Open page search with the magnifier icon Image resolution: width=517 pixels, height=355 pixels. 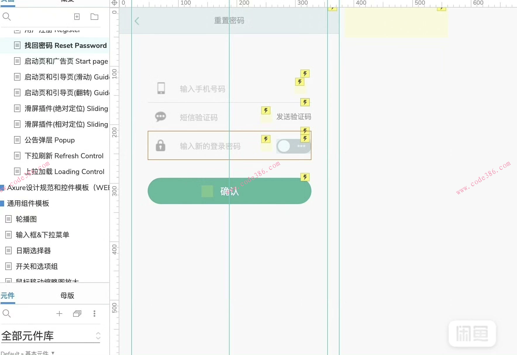point(6,17)
